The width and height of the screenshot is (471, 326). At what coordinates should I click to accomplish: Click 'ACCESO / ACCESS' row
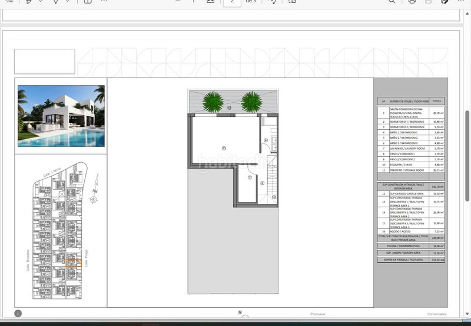coord(411,231)
